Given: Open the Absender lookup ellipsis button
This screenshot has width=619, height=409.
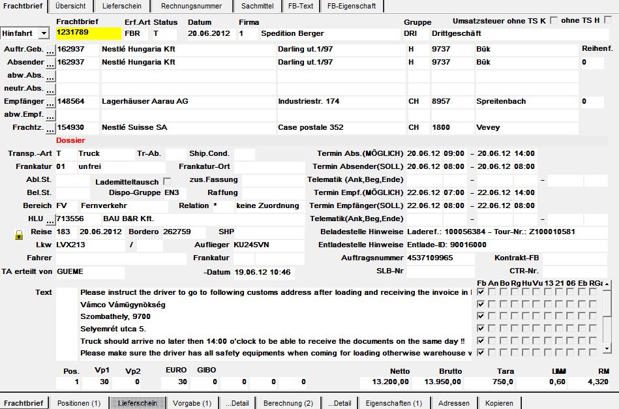Looking at the screenshot, I should tap(50, 63).
